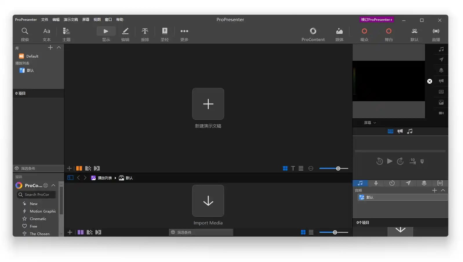
Task: Switch media bin to grid view
Action: tap(303, 232)
